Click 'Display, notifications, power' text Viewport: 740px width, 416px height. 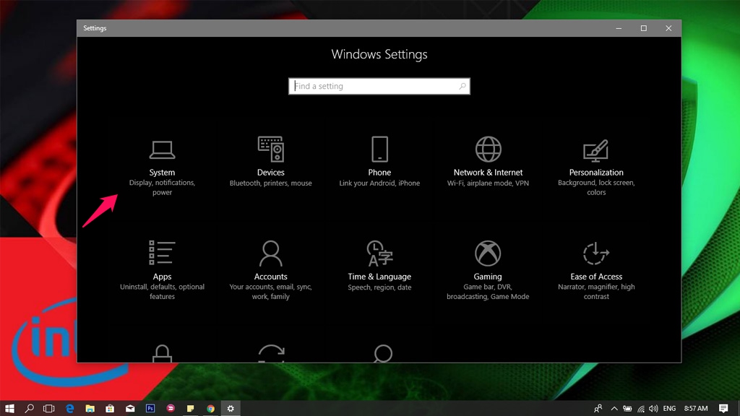click(162, 187)
